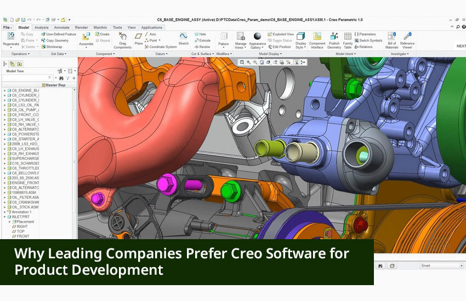Image resolution: width=466 pixels, height=301 pixels.
Task: Collapse the INLET.PRT tree node
Action: click(4, 217)
